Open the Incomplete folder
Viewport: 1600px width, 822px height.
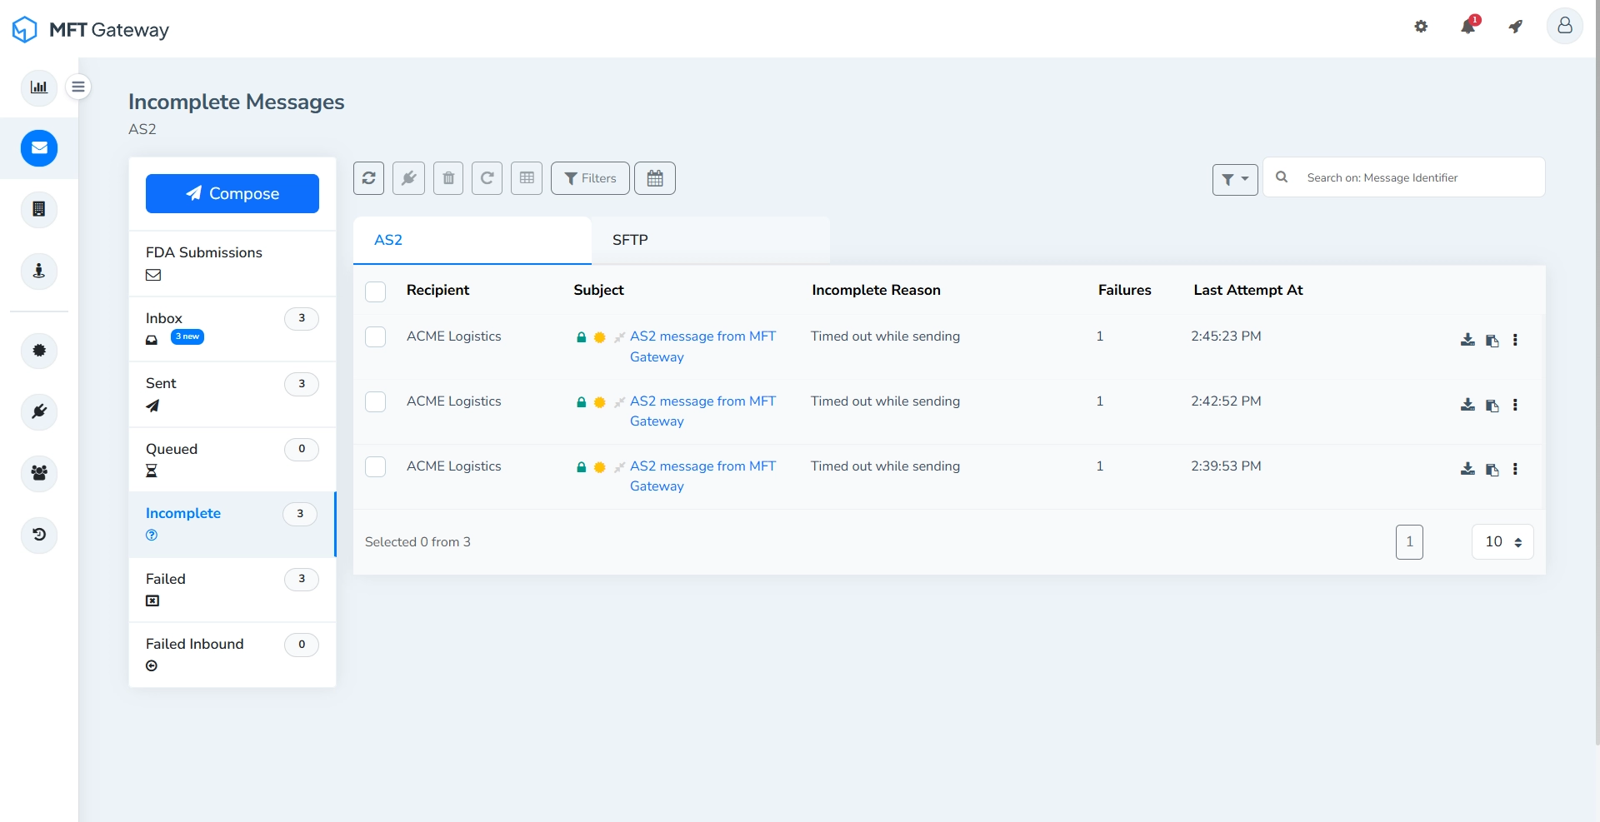pos(232,524)
